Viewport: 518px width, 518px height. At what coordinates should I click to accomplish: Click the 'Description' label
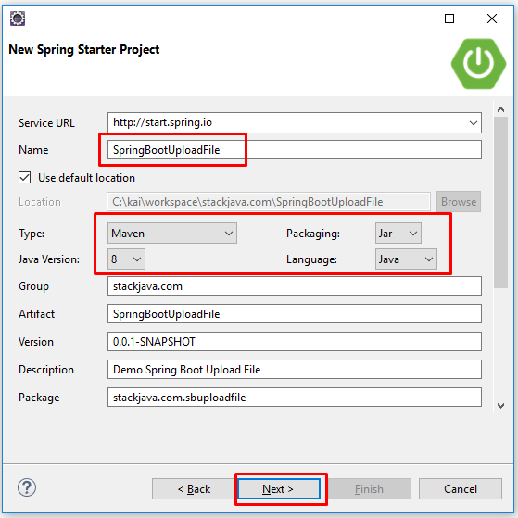click(46, 370)
